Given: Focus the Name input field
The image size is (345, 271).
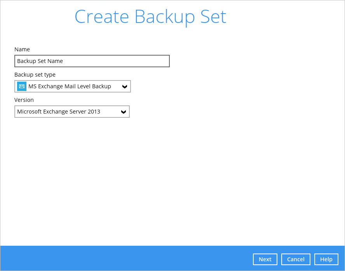Looking at the screenshot, I should [x=92, y=61].
